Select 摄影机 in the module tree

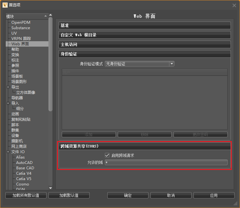[x=17, y=141]
